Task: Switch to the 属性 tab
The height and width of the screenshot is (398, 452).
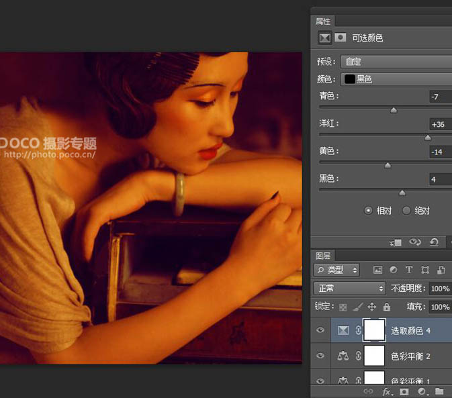Action: tap(323, 21)
